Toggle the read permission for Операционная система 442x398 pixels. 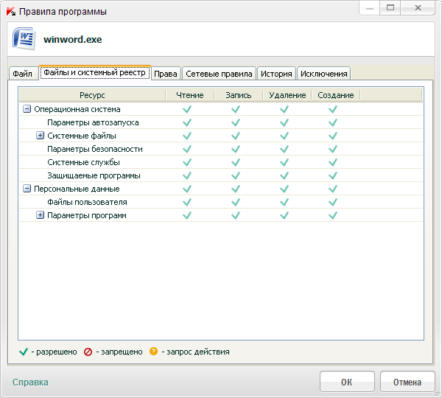pyautogui.click(x=187, y=109)
